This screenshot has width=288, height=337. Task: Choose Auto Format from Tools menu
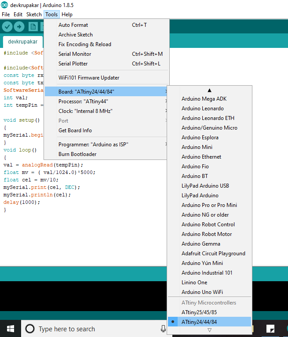[x=106, y=25]
